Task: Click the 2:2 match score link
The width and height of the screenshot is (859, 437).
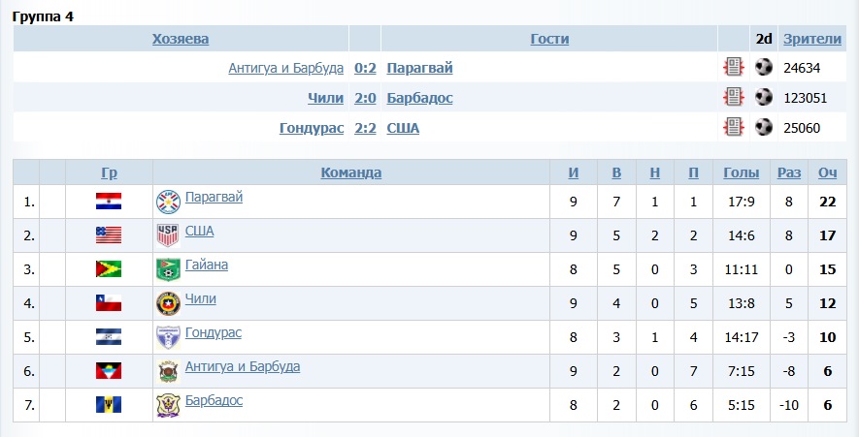Action: coord(365,127)
